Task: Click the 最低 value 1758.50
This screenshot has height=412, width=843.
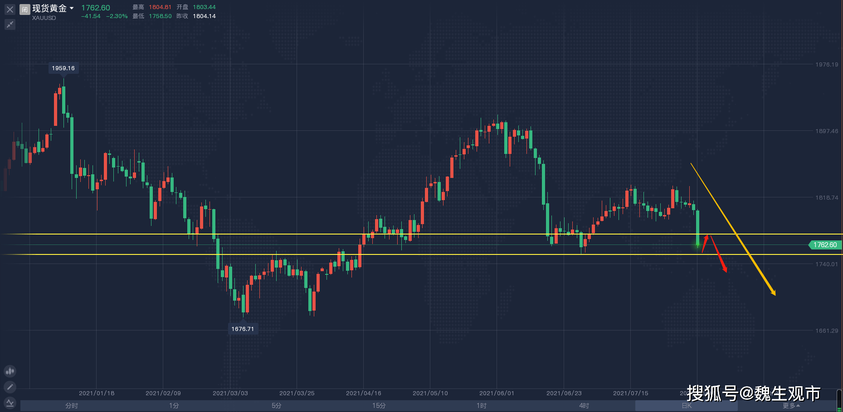Action: point(160,16)
